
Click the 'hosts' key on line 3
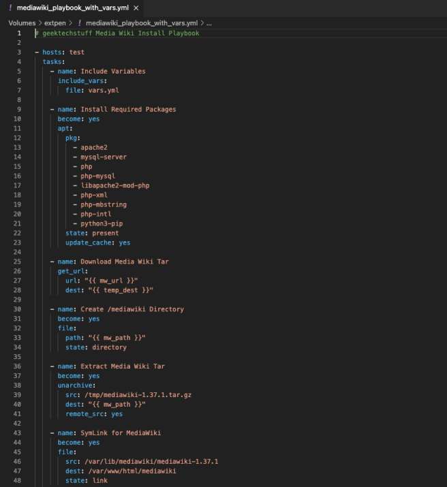(52, 52)
